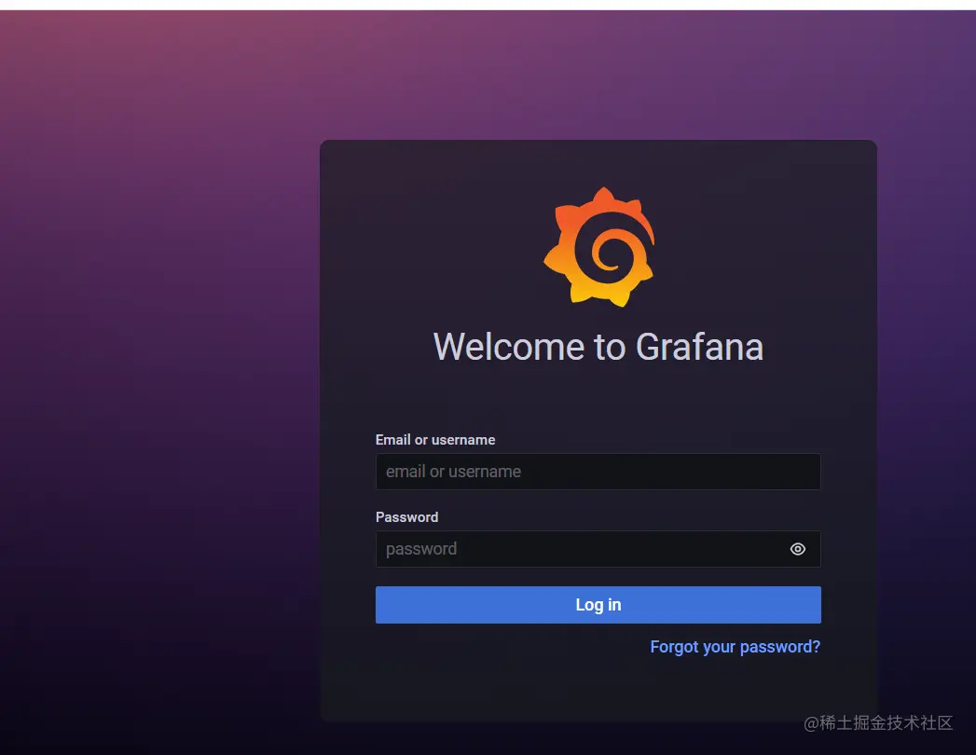Click the blue Log in button
The height and width of the screenshot is (755, 976).
(598, 605)
